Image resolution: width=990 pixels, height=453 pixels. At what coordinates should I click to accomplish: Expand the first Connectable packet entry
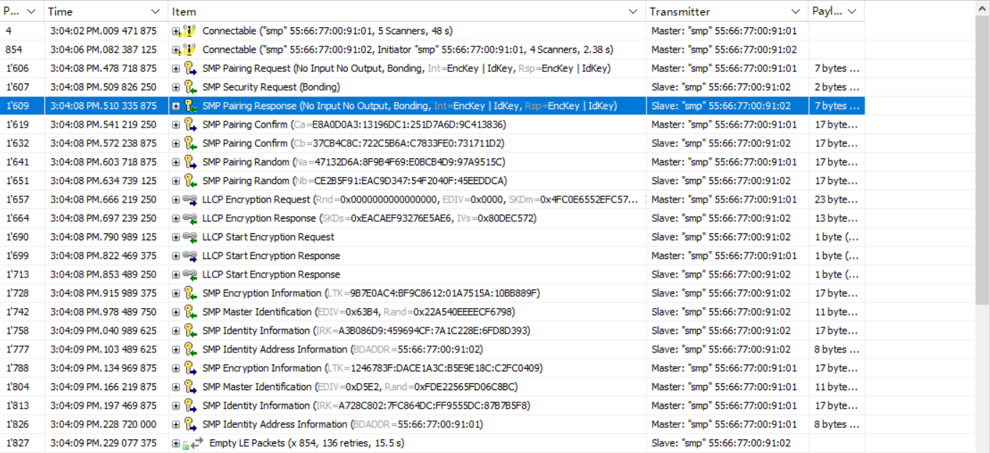pyautogui.click(x=176, y=31)
